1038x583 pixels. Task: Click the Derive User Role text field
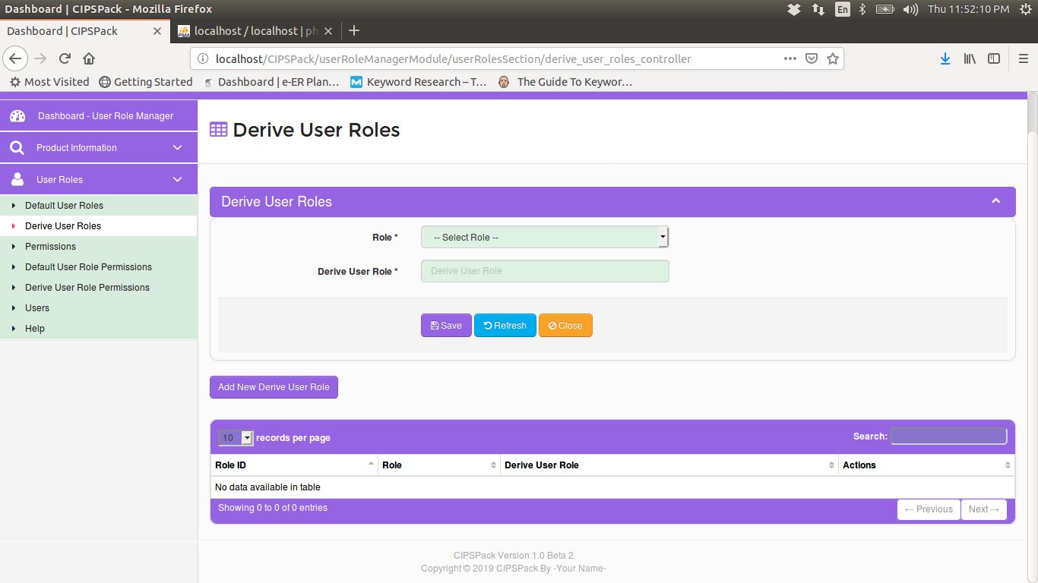[x=544, y=271]
